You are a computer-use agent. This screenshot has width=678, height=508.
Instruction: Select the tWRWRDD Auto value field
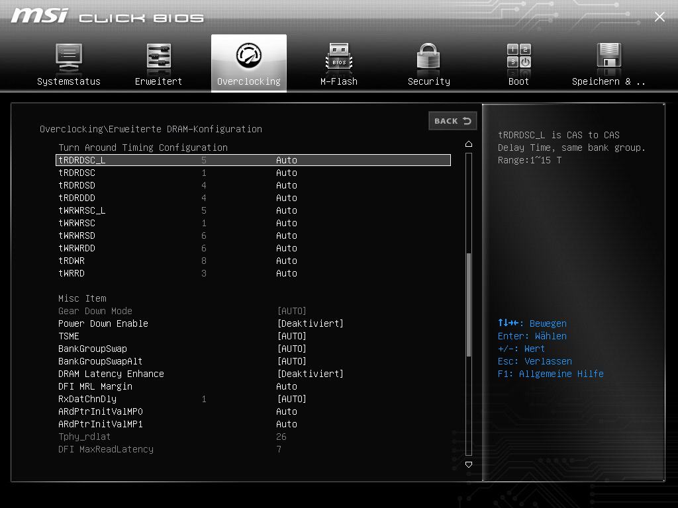coord(287,248)
